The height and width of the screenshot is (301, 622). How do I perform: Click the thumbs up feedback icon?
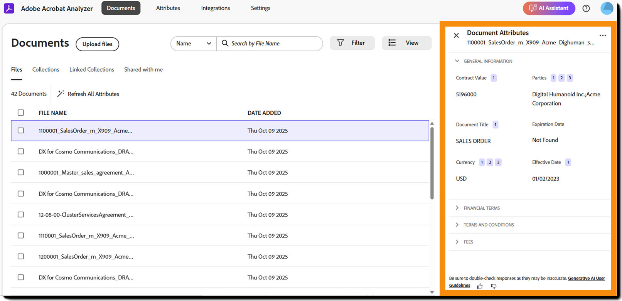[x=480, y=286]
